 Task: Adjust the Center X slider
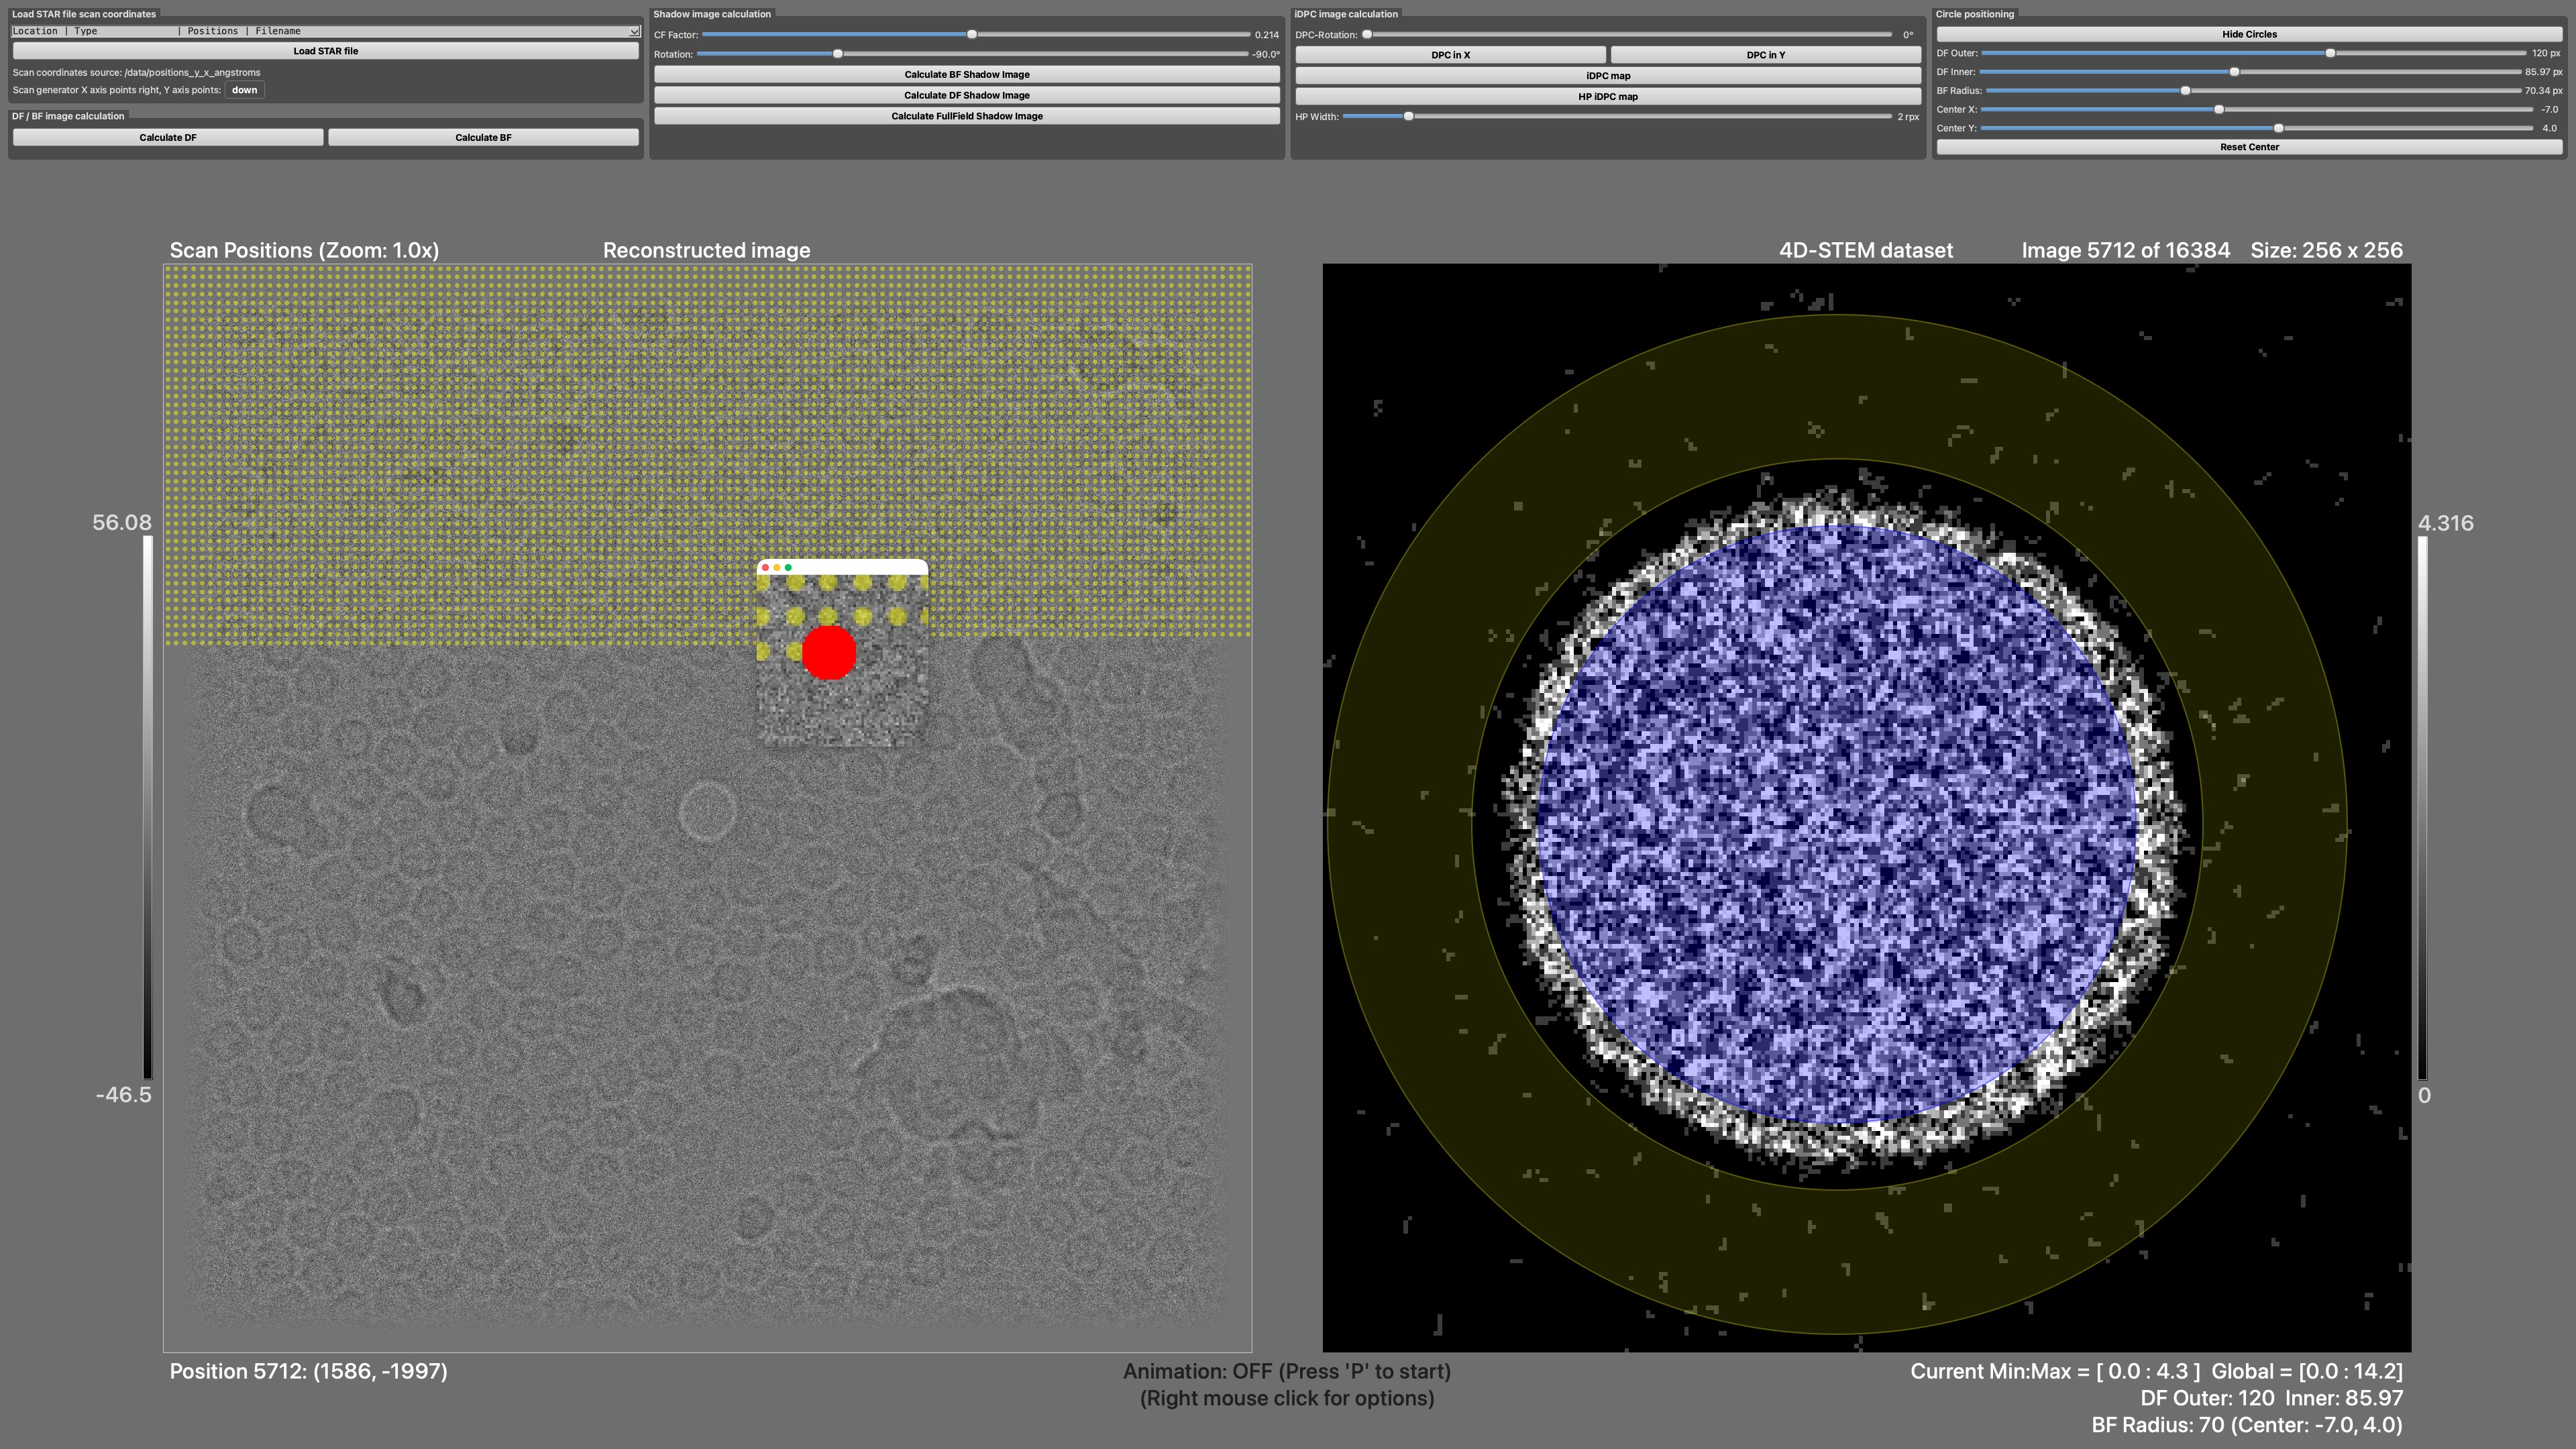2256,110
